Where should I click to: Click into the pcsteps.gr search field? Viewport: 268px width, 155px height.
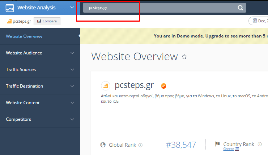(x=165, y=8)
